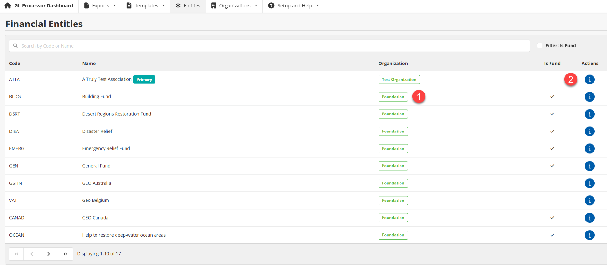The width and height of the screenshot is (607, 265).
Task: Open GL Processor Dashboard
Action: (x=44, y=6)
